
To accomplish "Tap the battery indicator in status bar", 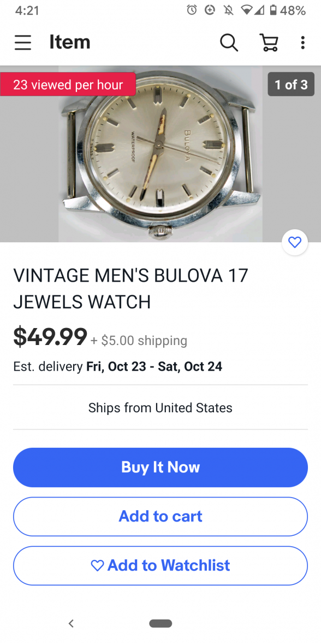I will coord(273,10).
